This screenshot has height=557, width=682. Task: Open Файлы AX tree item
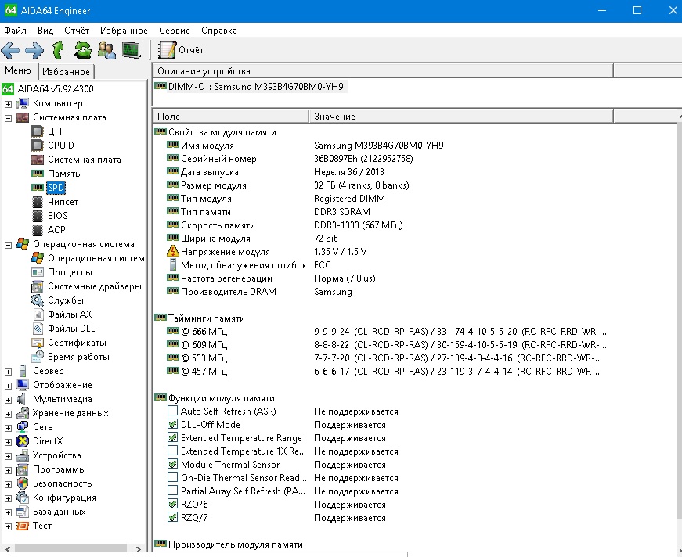70,314
